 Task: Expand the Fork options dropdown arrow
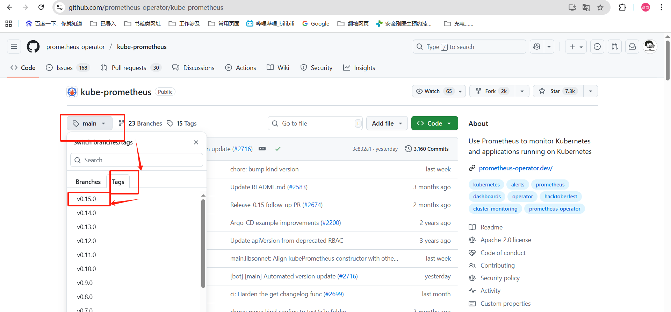click(522, 91)
